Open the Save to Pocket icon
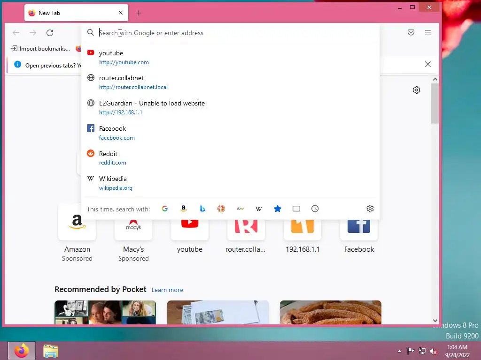481x360 pixels. 411,32
